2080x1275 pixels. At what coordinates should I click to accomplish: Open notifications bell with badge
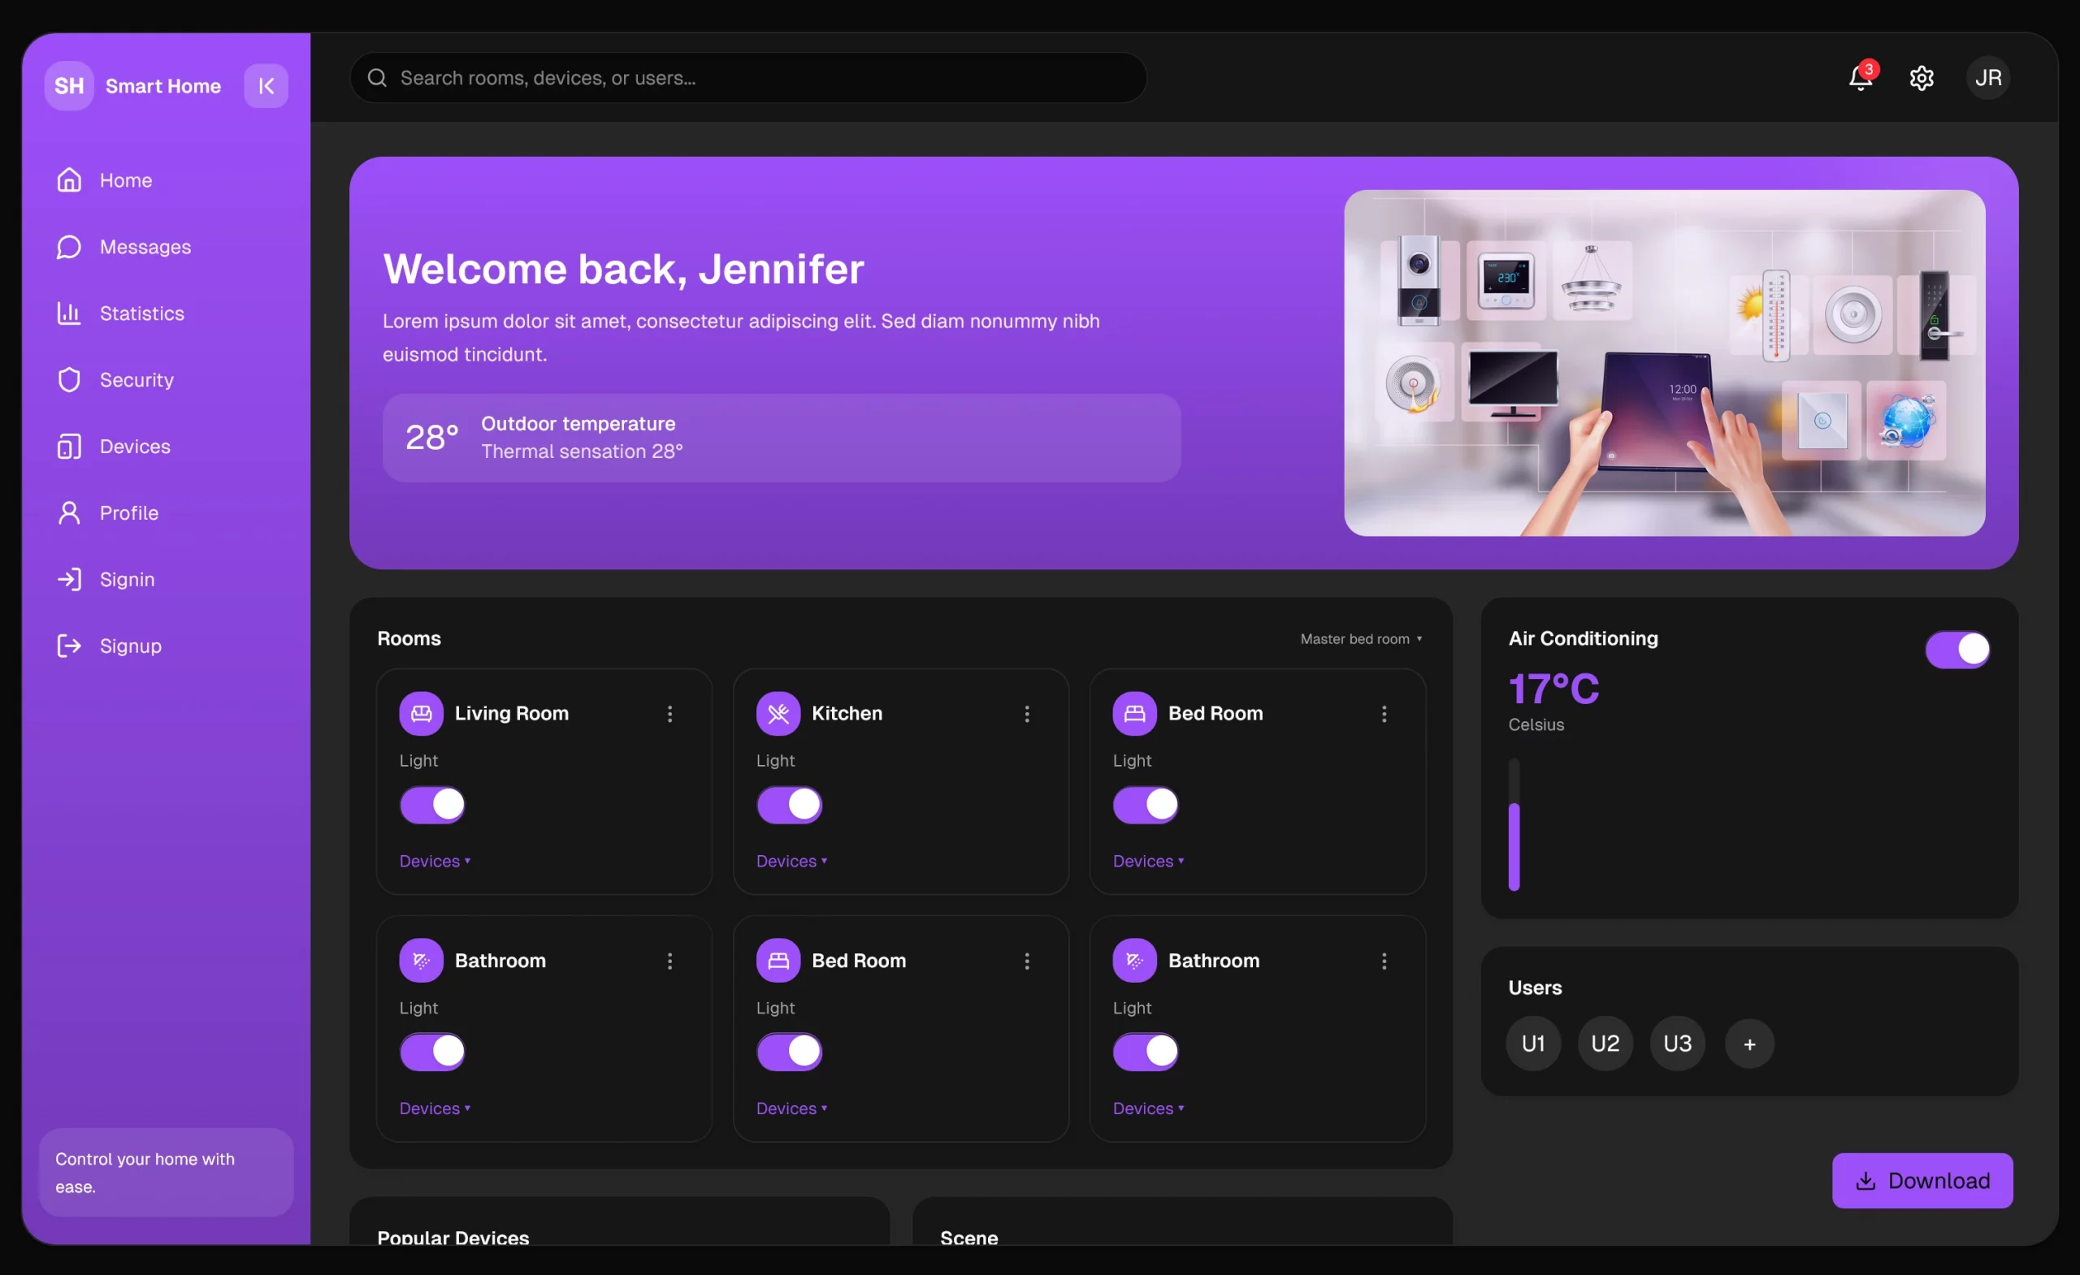point(1859,78)
